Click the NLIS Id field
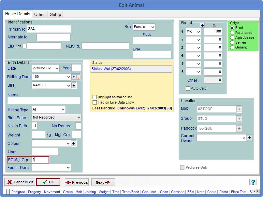263x197 pixels. [105, 46]
